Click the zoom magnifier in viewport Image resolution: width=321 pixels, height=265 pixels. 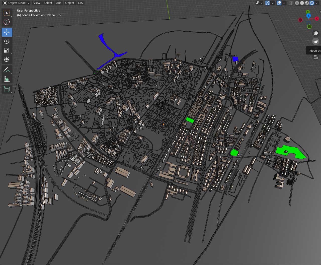tap(316, 34)
